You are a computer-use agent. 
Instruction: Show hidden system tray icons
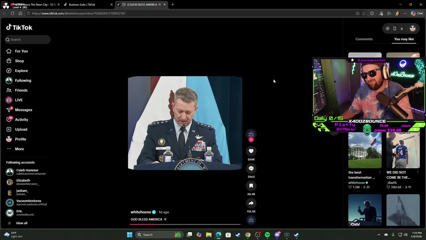pos(379,235)
